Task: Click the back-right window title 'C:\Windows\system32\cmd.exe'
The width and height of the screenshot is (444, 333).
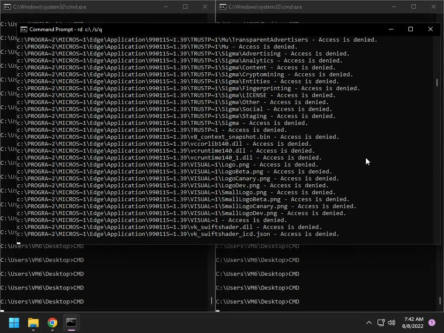Action: (265, 7)
